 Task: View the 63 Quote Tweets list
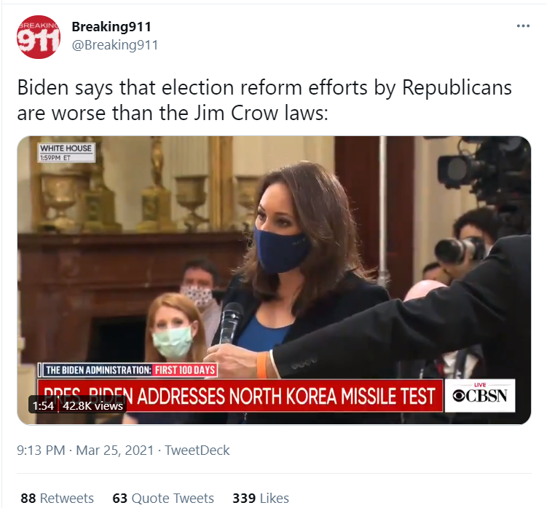(163, 498)
